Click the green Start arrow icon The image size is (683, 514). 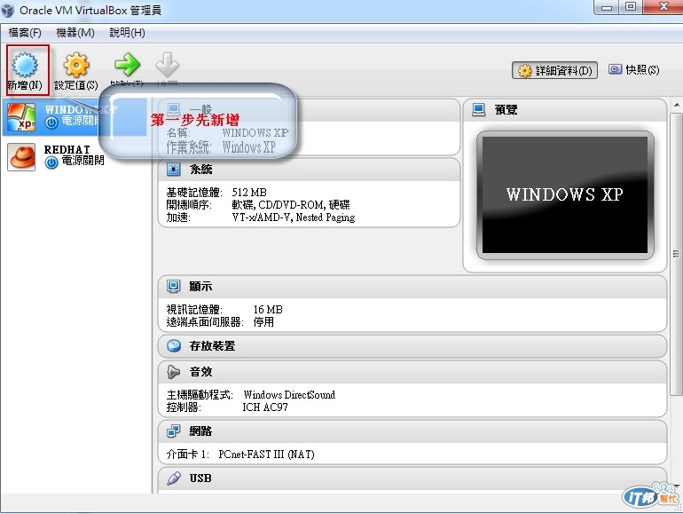click(127, 65)
